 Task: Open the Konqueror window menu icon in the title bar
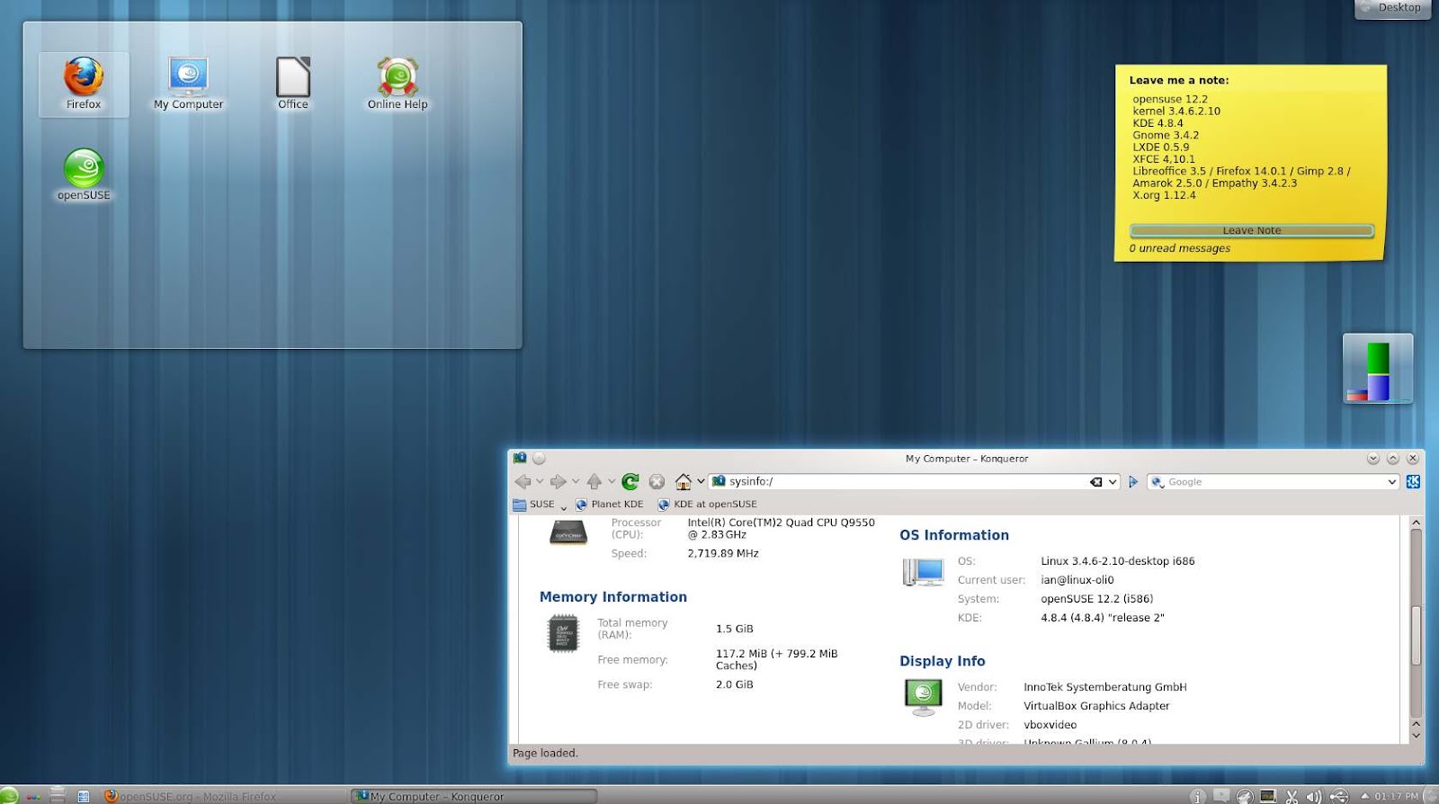pos(520,458)
